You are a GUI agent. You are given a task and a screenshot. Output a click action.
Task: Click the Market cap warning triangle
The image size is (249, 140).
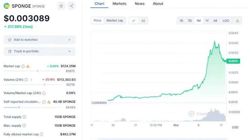[x=28, y=66]
